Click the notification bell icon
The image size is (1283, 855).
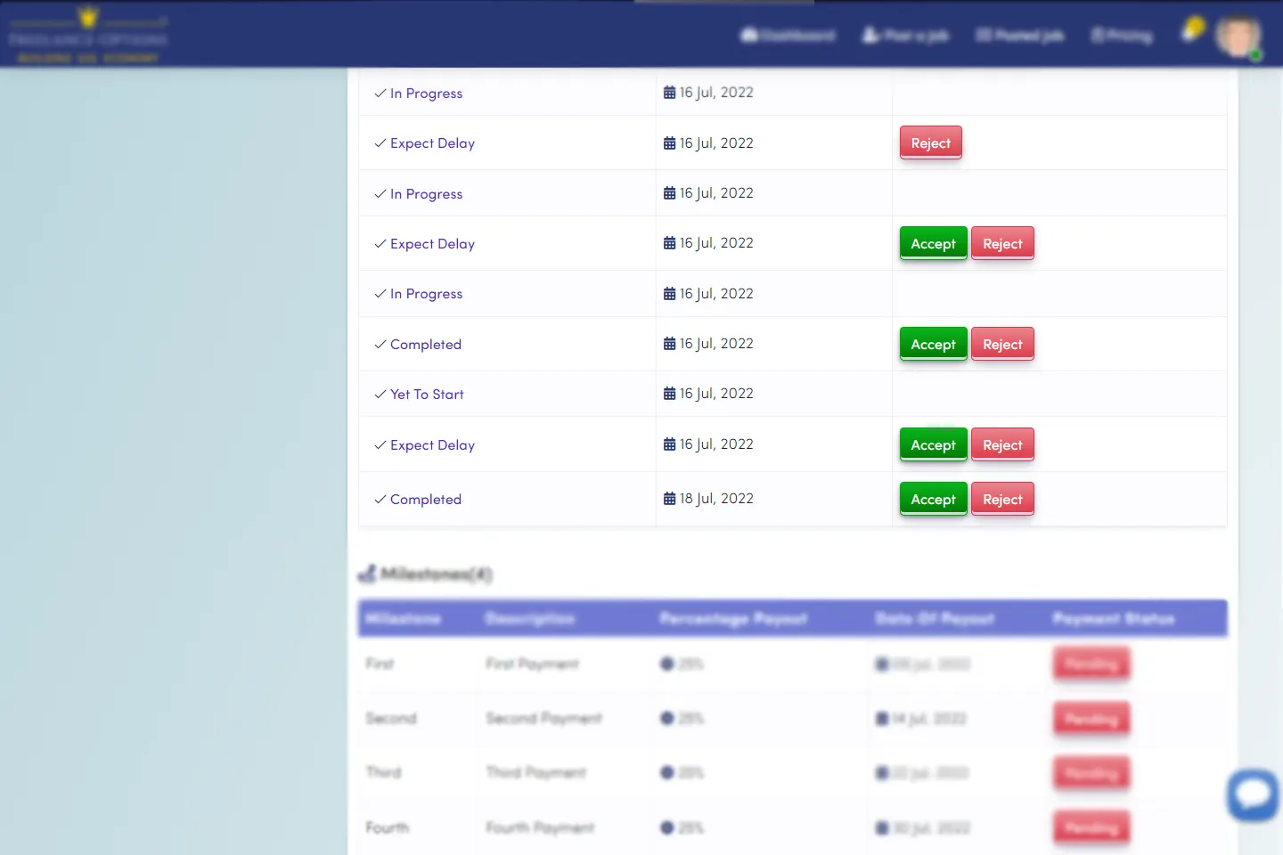pyautogui.click(x=1190, y=32)
